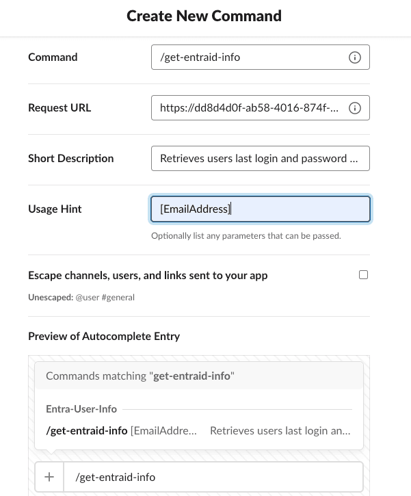Focus the Command input field
This screenshot has width=411, height=496.
[260, 57]
